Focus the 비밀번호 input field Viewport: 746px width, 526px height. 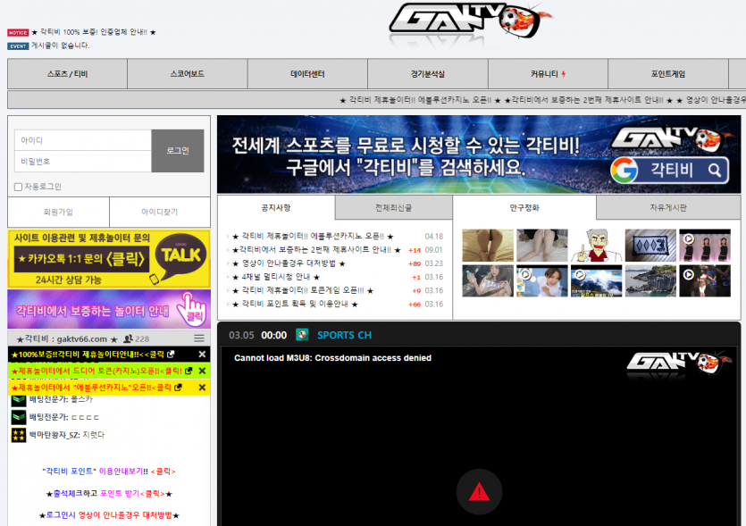tap(83, 162)
